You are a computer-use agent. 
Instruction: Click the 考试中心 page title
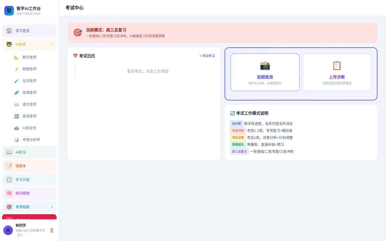(74, 8)
